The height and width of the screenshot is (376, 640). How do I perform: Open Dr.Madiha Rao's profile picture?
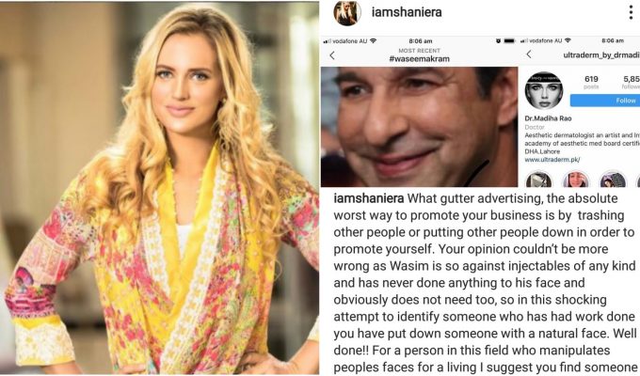pyautogui.click(x=544, y=90)
